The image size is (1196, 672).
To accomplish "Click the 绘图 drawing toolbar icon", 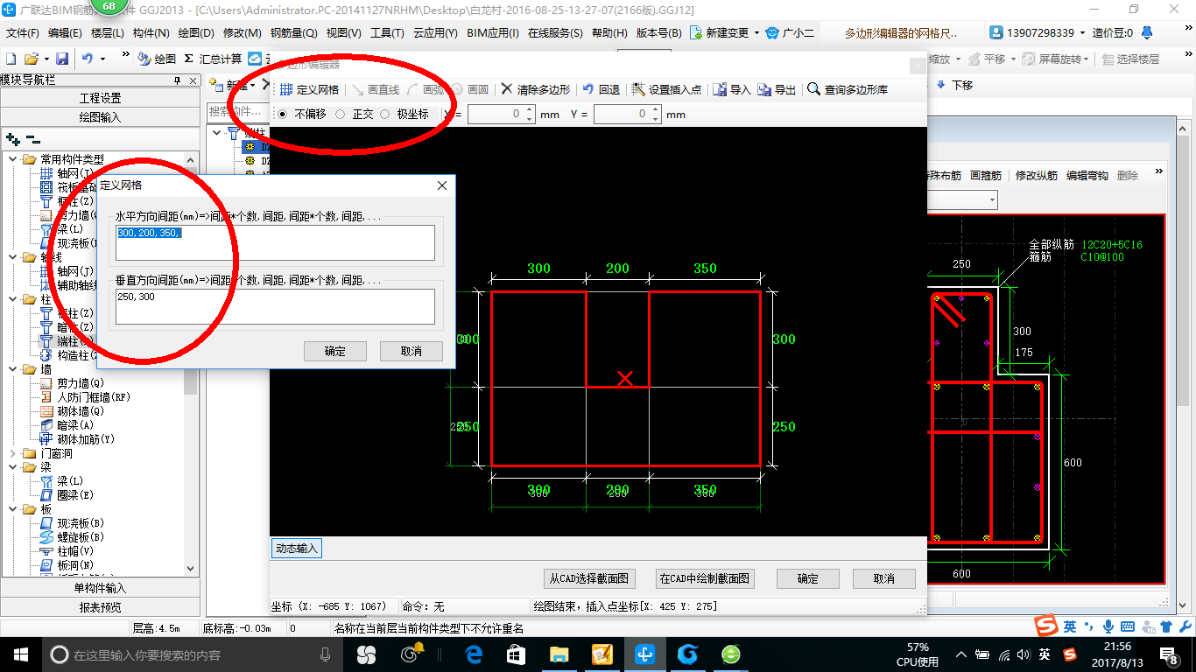I will pos(144,59).
